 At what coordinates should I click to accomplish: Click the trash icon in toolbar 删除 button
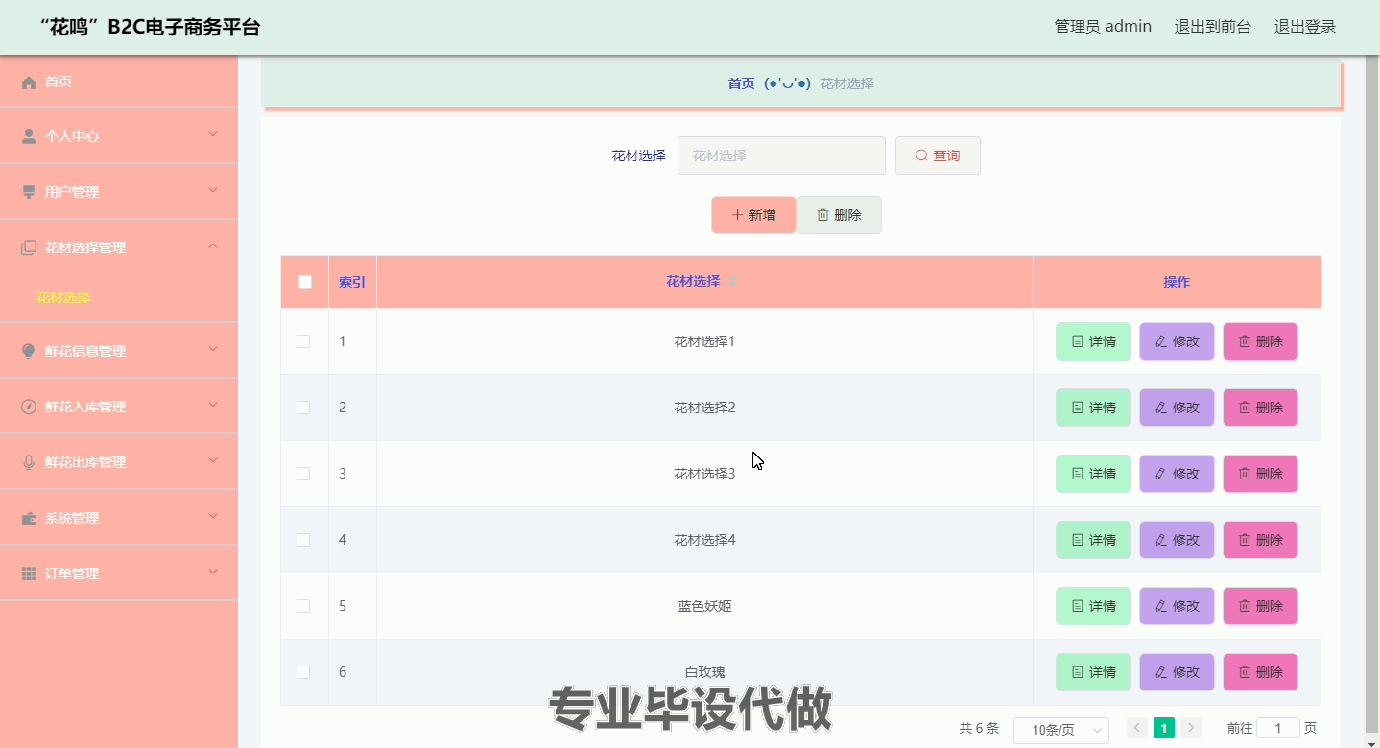[x=822, y=215]
